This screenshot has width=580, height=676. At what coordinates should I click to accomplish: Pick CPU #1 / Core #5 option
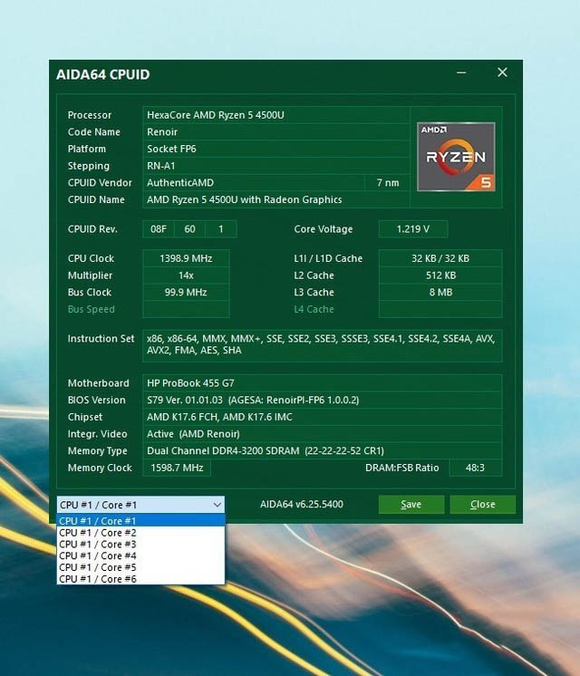pyautogui.click(x=140, y=567)
